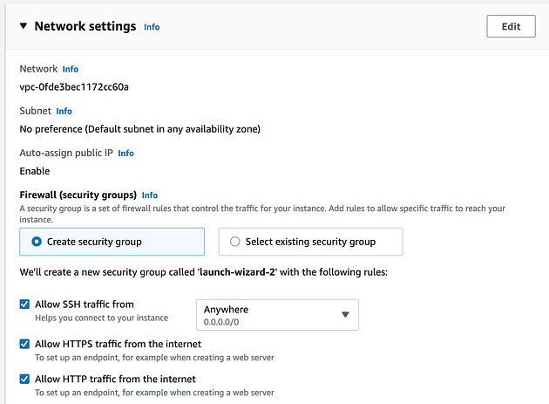This screenshot has height=404, width=549.
Task: Select the Create security group radio option
Action: [37, 242]
